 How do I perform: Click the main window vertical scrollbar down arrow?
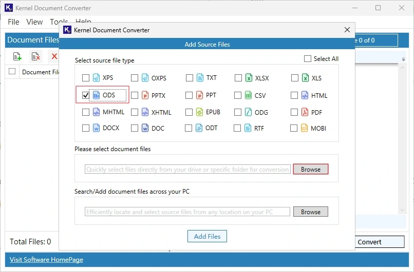pos(402,210)
